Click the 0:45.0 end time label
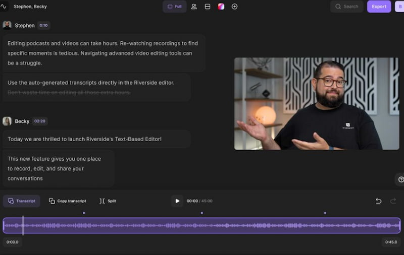The image size is (404, 255). [x=391, y=242]
